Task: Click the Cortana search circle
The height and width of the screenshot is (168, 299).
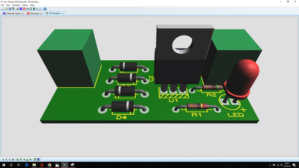Action: coord(11,165)
